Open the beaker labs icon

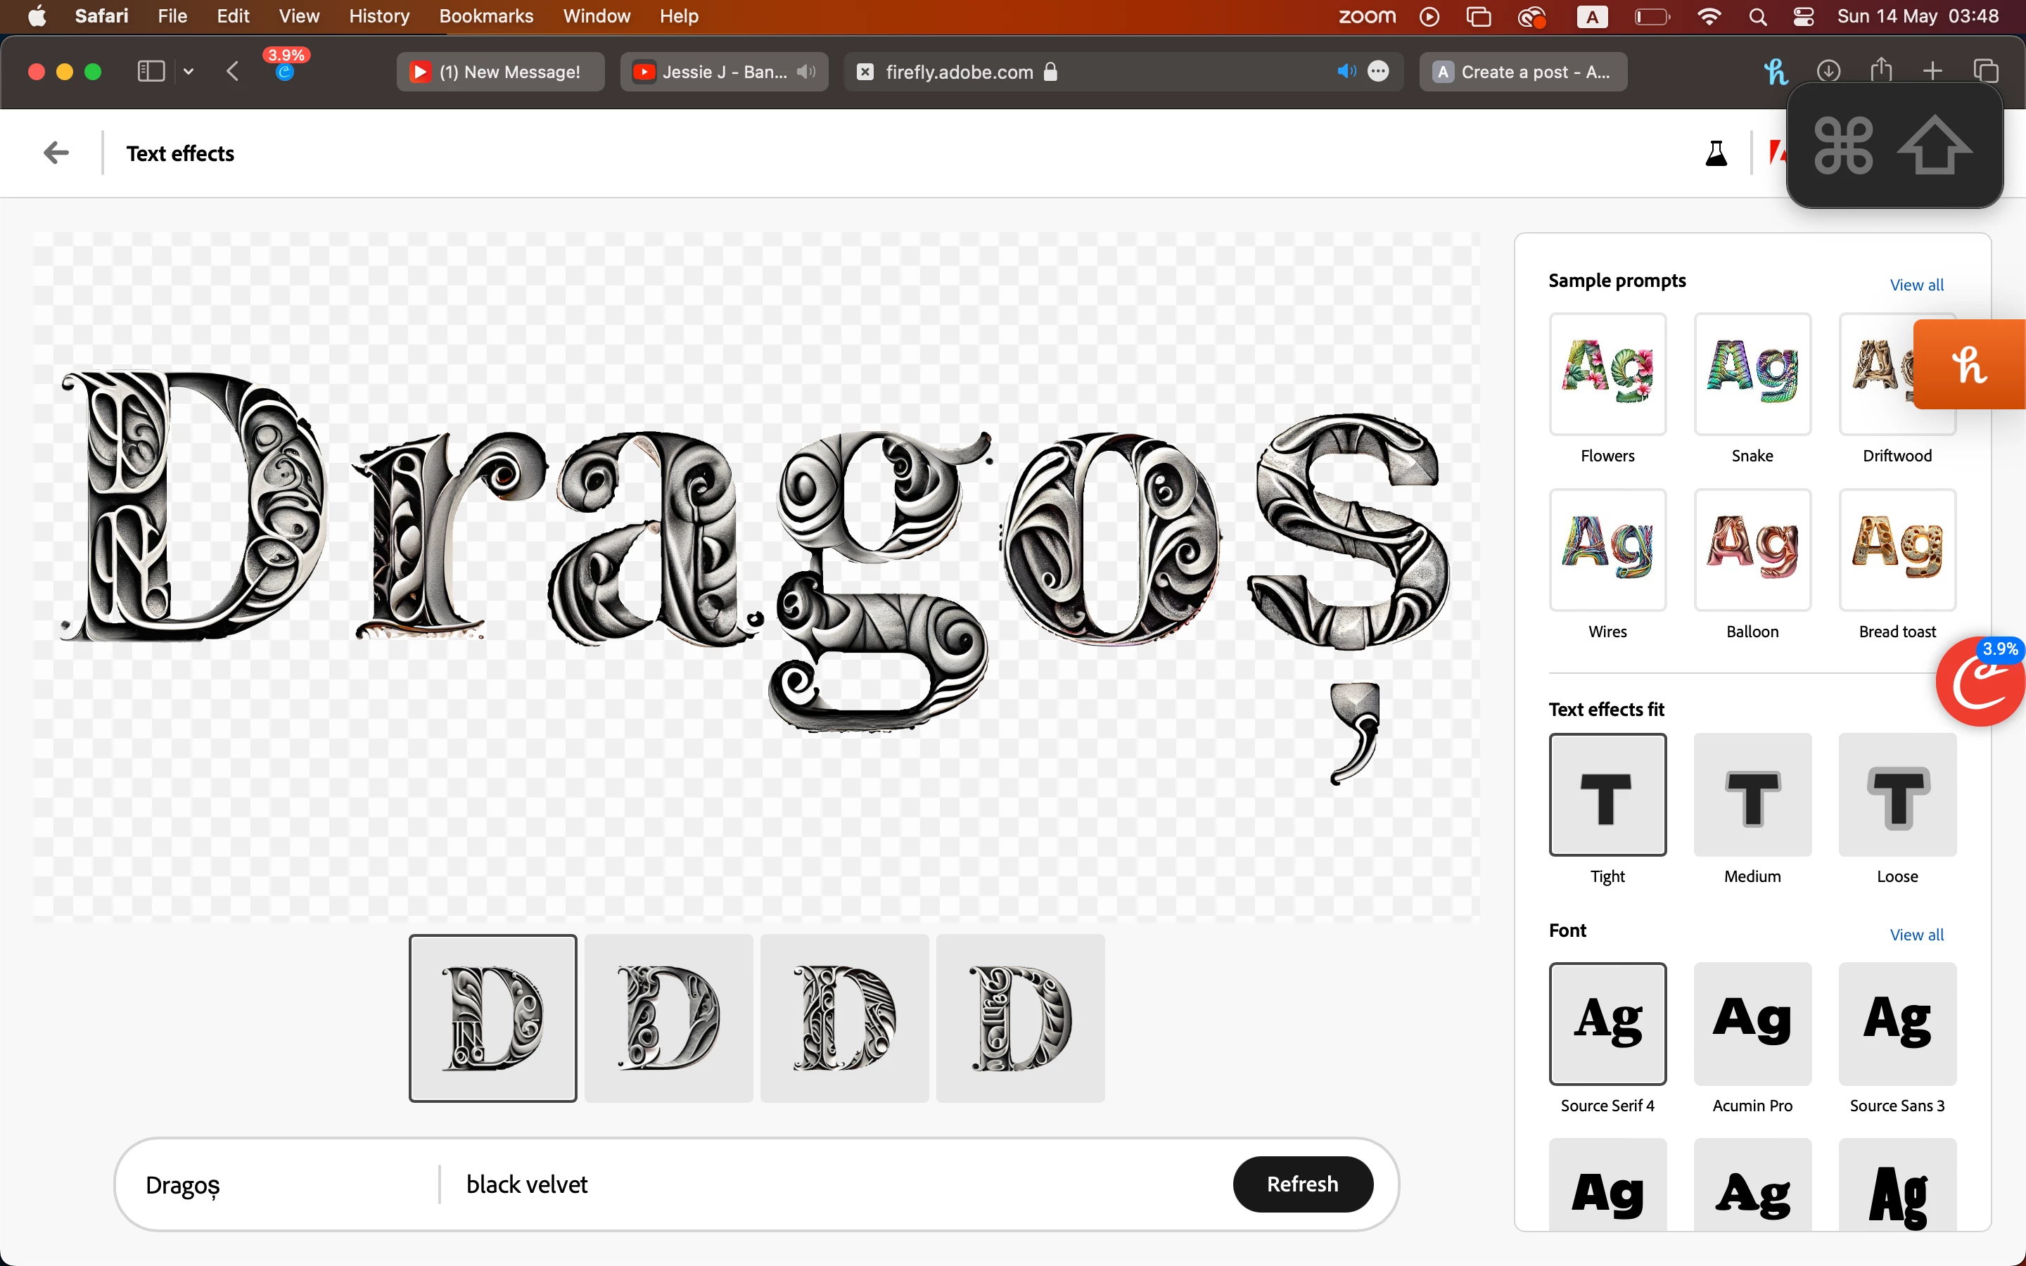[1715, 153]
